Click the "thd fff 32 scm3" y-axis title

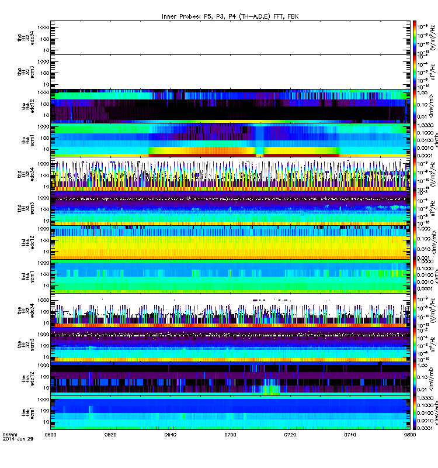[x=26, y=208]
